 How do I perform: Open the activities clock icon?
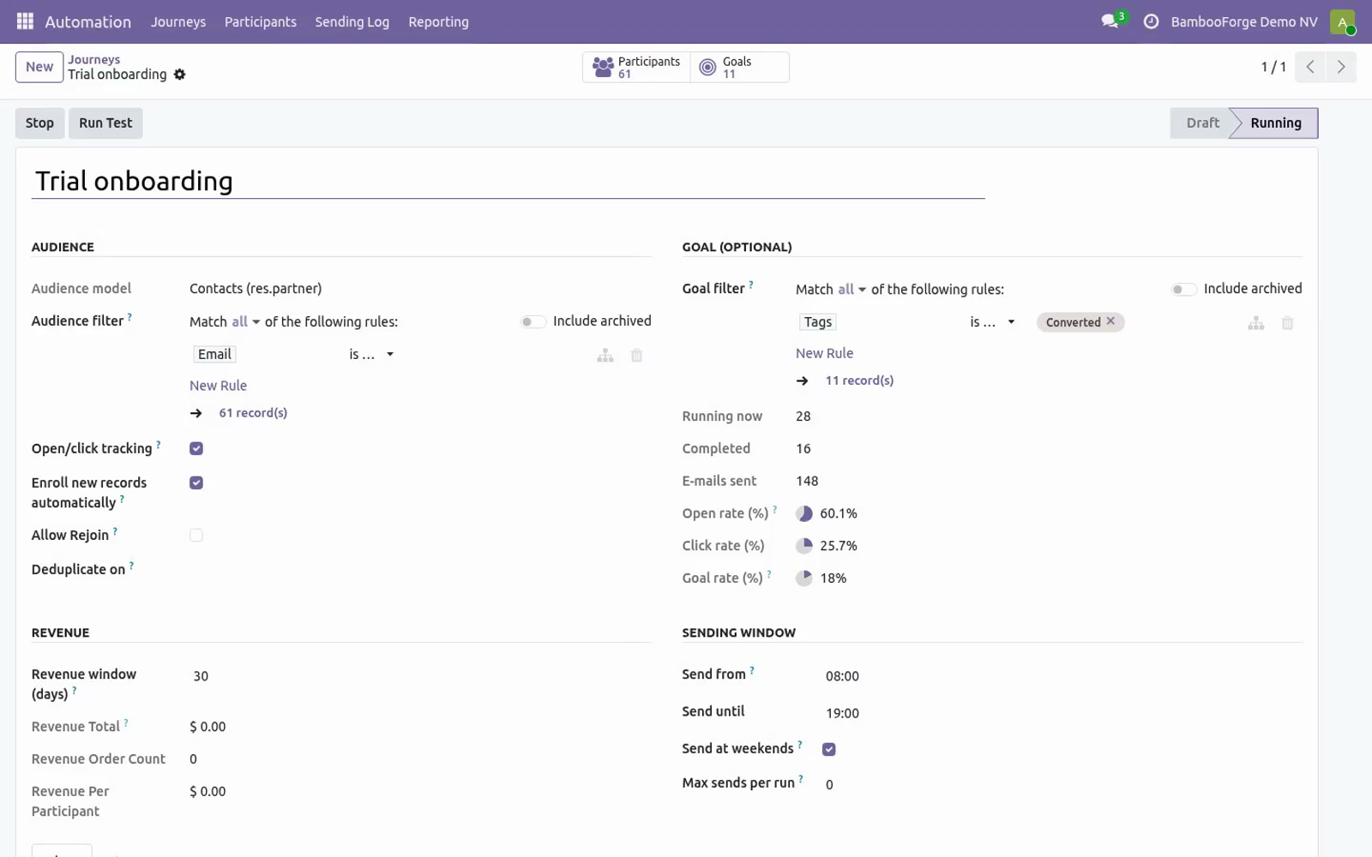pos(1151,21)
